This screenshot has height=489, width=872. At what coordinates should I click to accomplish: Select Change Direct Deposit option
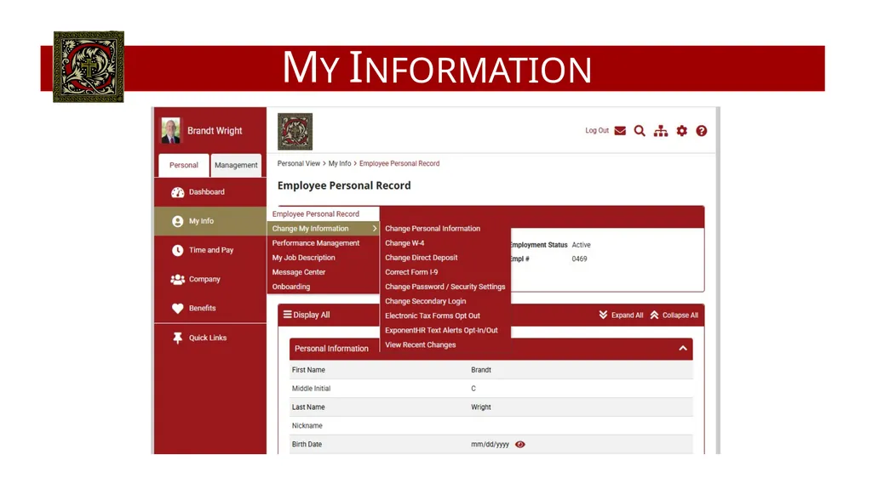pos(421,258)
